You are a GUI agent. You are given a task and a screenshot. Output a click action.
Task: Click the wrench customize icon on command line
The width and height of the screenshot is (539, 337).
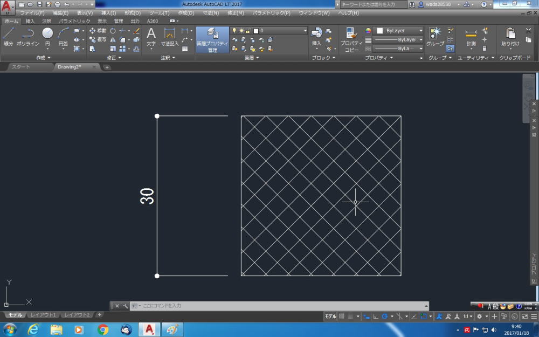coord(125,306)
